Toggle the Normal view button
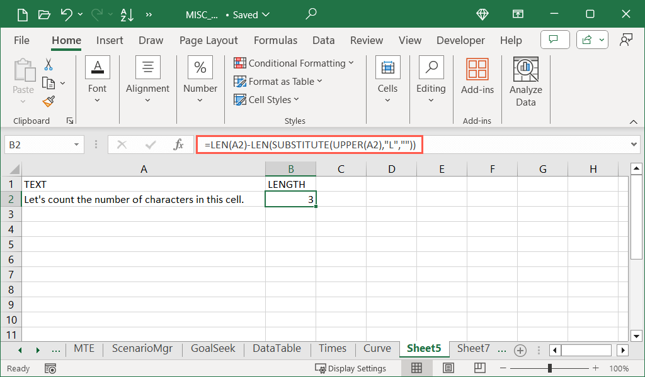 [416, 368]
